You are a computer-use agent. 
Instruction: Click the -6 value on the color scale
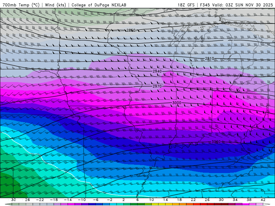(x=96, y=200)
